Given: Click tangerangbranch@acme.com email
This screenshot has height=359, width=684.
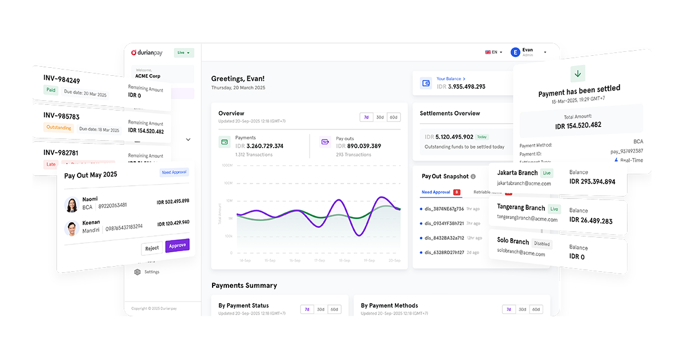Looking at the screenshot, I should pos(527,218).
